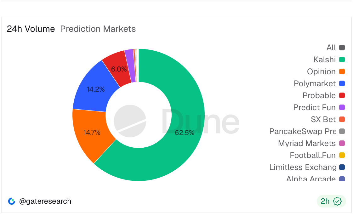Click Predict Fun purple legend swatch
Viewport: 353px width, 216px height.
[342, 107]
